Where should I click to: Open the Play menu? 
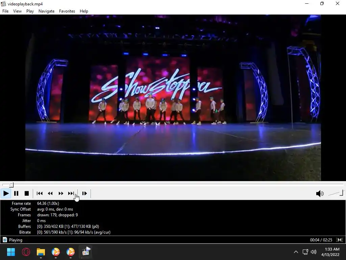coord(30,11)
